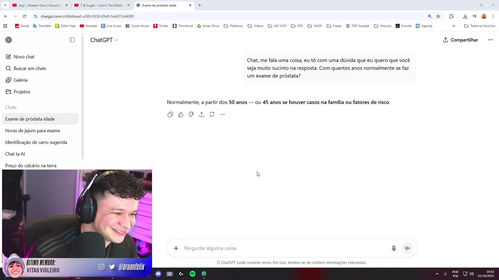This screenshot has width=499, height=280.
Task: Copy the ChatGPT response text
Action: coord(170,114)
